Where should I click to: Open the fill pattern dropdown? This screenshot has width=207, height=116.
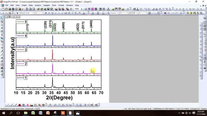pos(152,13)
